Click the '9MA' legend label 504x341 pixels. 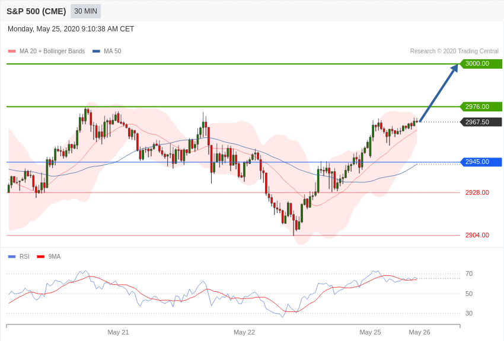tap(55, 256)
